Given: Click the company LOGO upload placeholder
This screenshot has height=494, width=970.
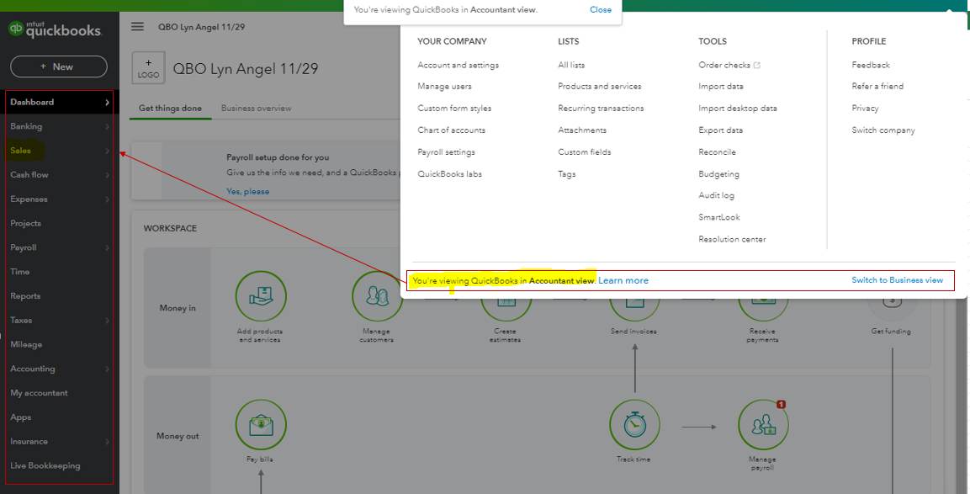Looking at the screenshot, I should pos(148,68).
